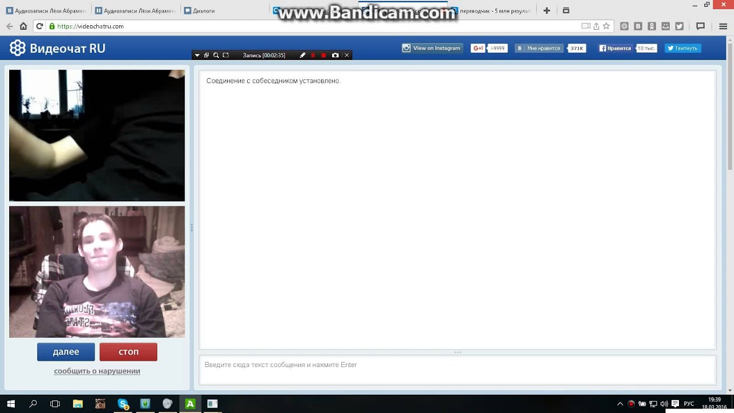Pause the Bandicam recording
The height and width of the screenshot is (413, 734).
(x=313, y=56)
